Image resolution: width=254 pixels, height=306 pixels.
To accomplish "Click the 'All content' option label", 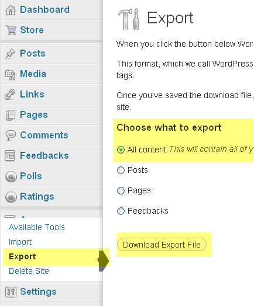I will tap(147, 150).
